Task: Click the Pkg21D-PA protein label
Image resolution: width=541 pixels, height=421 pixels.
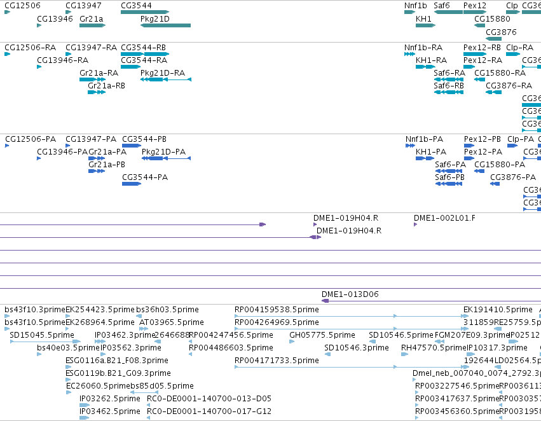Action: coord(163,152)
